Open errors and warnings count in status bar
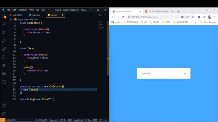The image size is (218, 122). tap(11, 120)
